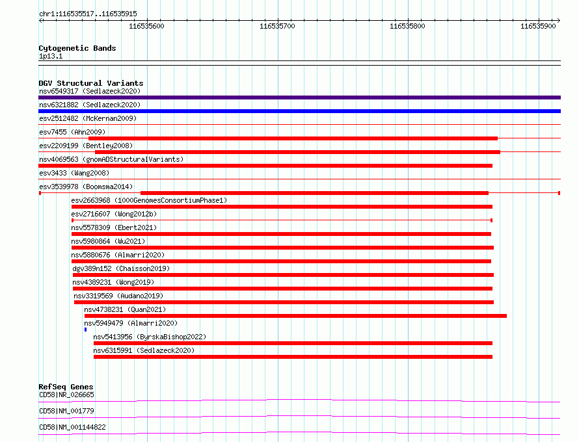Open the nsv5413956 (ByrskaBishop2022) label
Viewport: 579px width, 442px height.
pos(150,337)
